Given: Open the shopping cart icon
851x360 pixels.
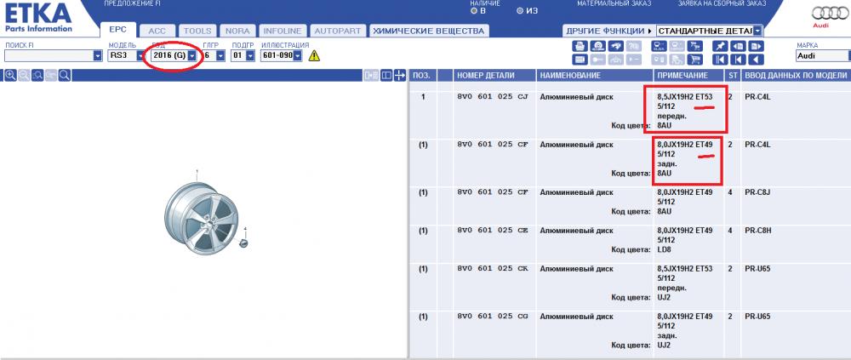Looking at the screenshot, I should (694, 60).
